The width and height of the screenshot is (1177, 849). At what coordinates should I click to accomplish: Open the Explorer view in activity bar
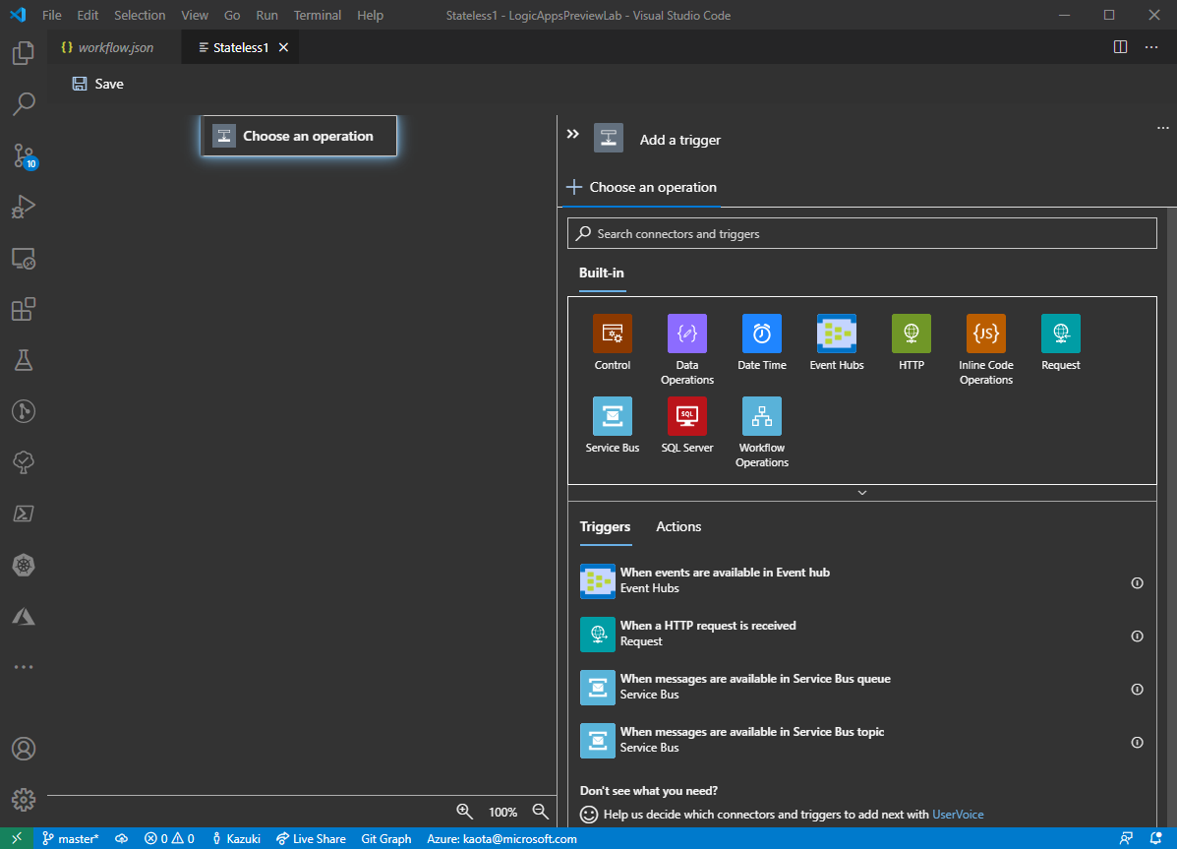point(24,53)
